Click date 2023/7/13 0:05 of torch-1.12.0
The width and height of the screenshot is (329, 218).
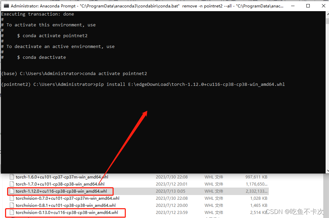170,191
